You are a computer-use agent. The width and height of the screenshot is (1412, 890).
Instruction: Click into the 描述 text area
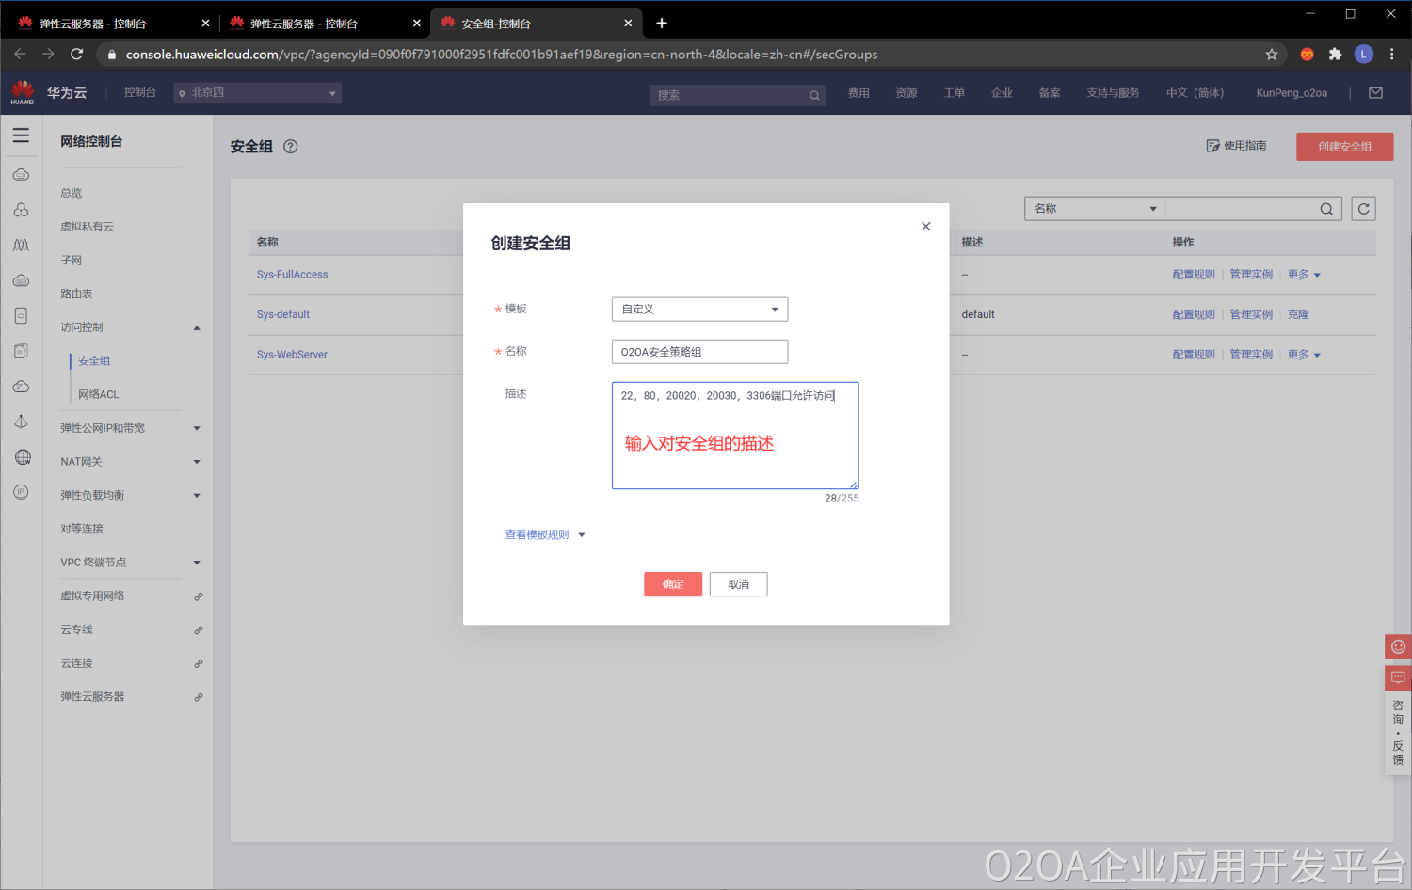point(735,436)
